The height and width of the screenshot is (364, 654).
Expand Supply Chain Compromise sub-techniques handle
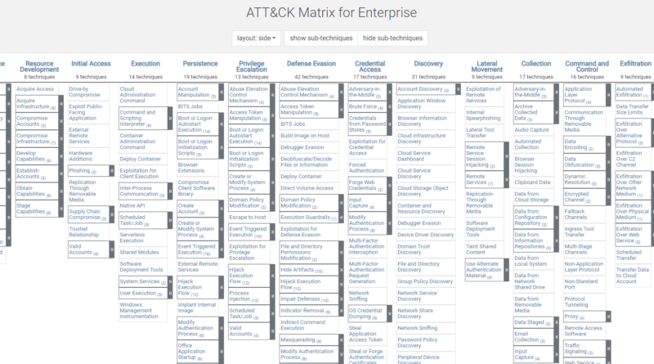pyautogui.click(x=112, y=214)
